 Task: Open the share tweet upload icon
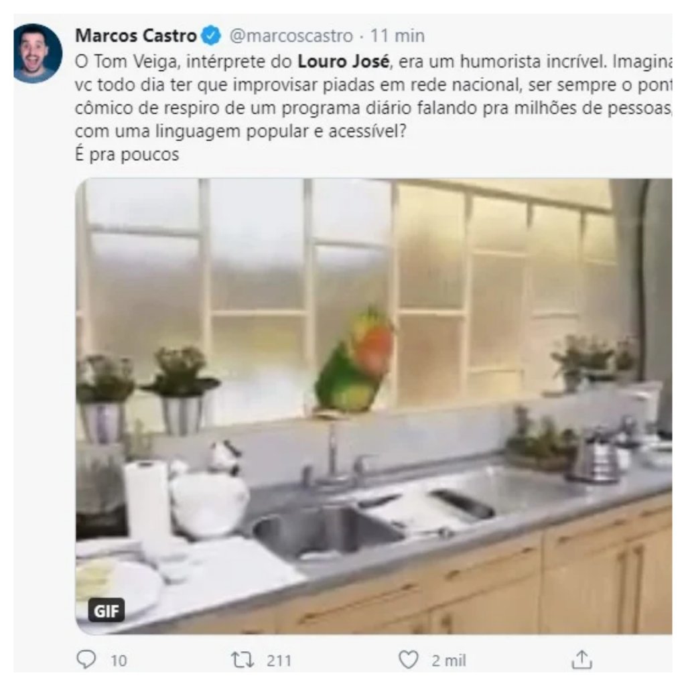tap(581, 659)
